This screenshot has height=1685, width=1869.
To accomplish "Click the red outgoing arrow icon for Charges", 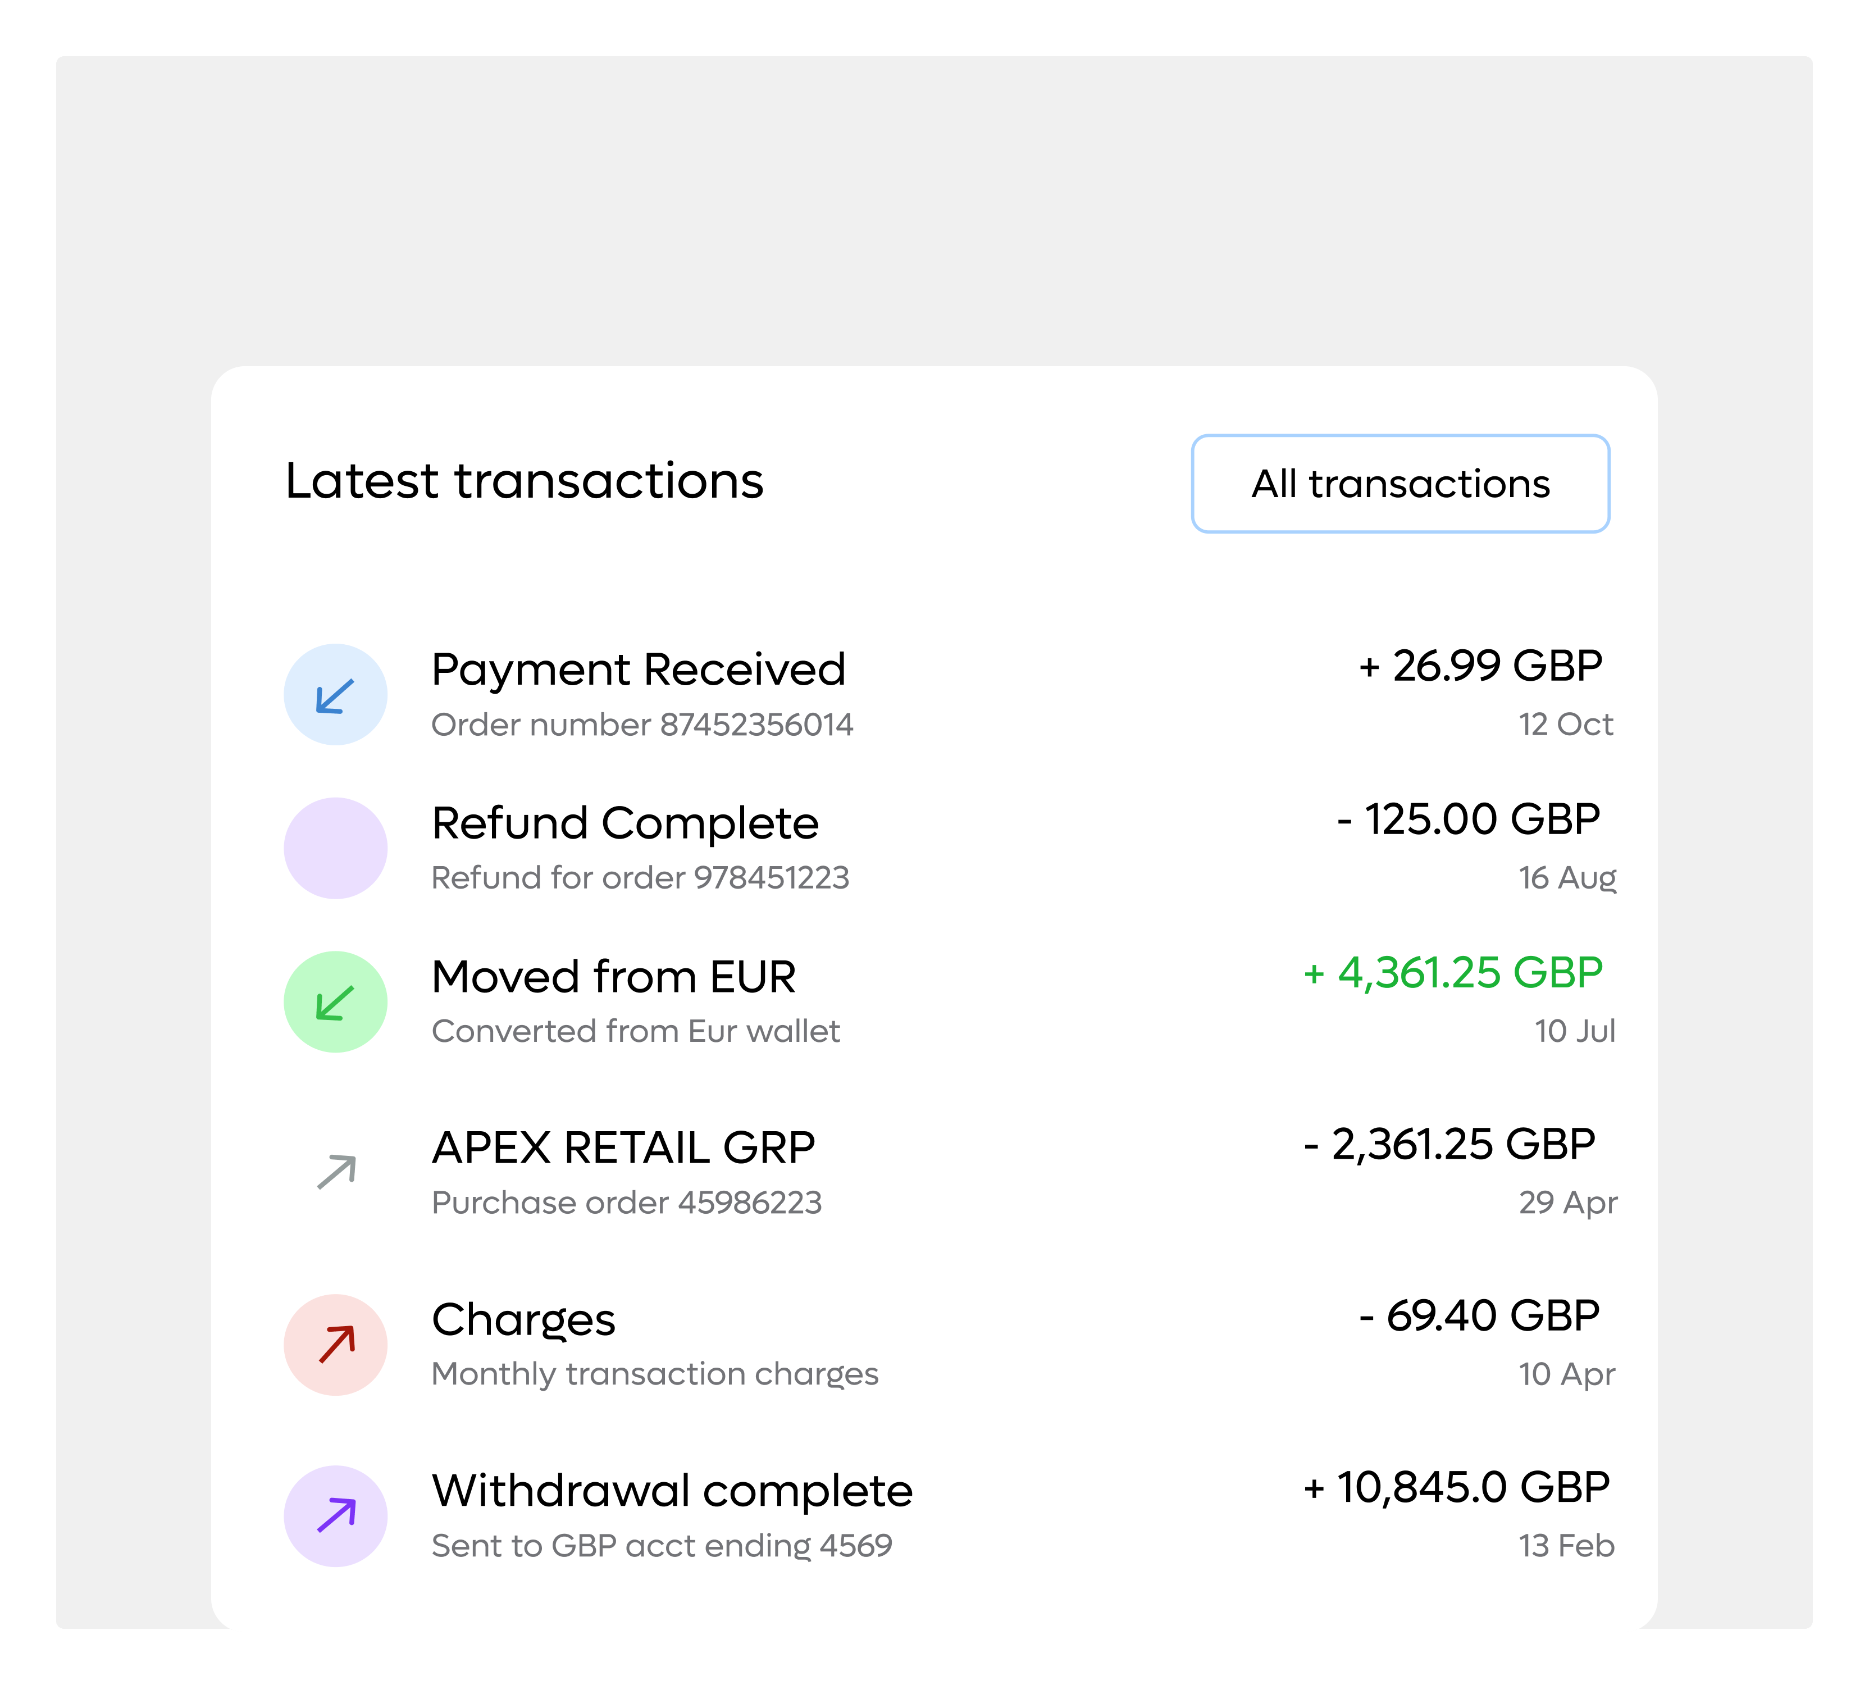I will coord(335,1344).
